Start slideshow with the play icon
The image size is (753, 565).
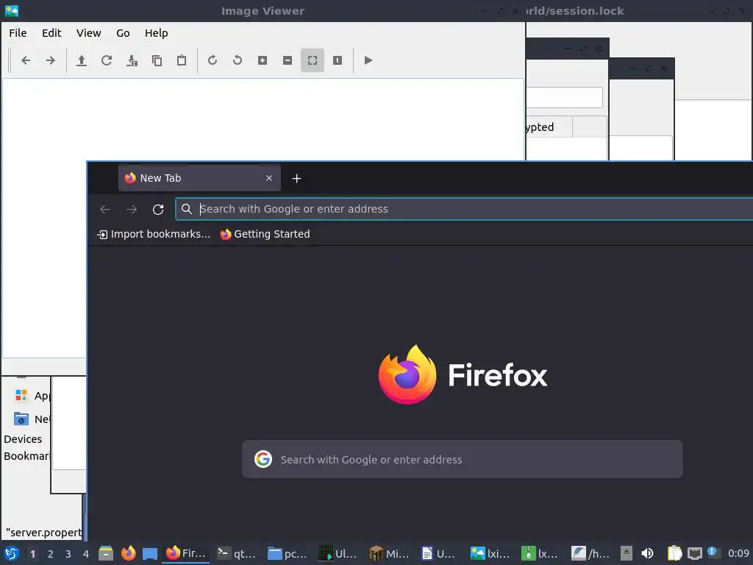click(x=368, y=60)
